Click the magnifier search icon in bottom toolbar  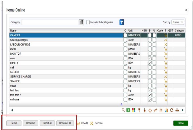123,110
